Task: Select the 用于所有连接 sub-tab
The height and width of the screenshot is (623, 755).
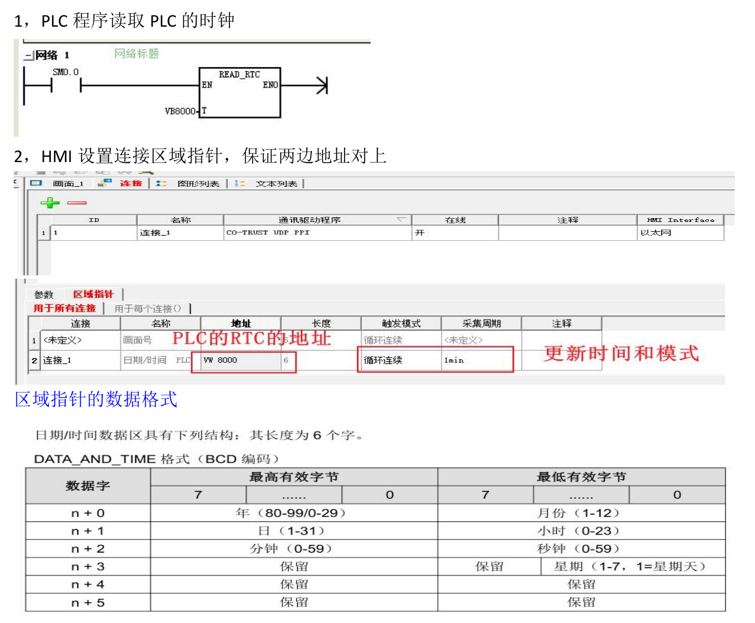Action: tap(64, 309)
